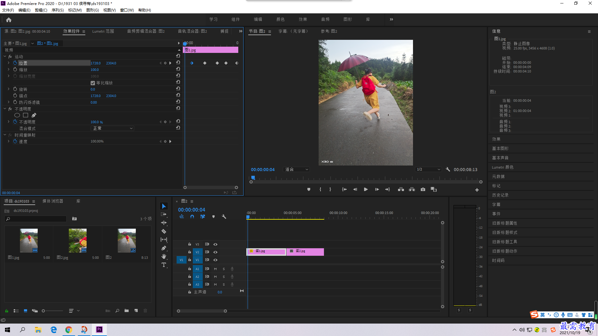Click free draw bezier pen mask
The width and height of the screenshot is (598, 336).
[x=34, y=115]
